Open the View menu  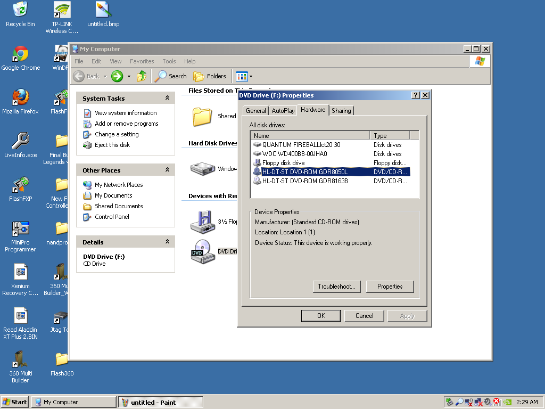[x=115, y=61]
